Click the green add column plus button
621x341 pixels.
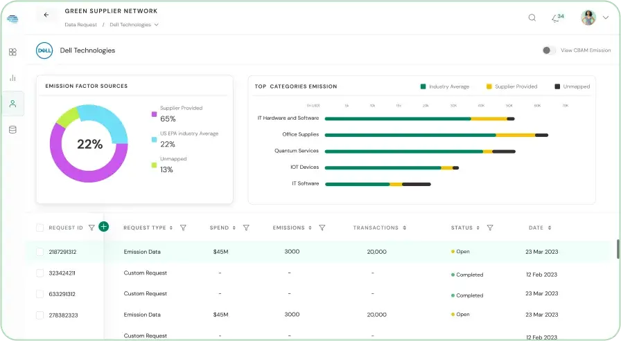click(x=103, y=227)
